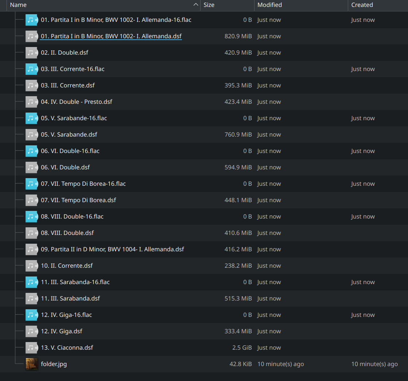Image resolution: width=408 pixels, height=381 pixels.
Task: Select the audio icon of 06. VI. Double-16.flac
Action: coord(32,151)
